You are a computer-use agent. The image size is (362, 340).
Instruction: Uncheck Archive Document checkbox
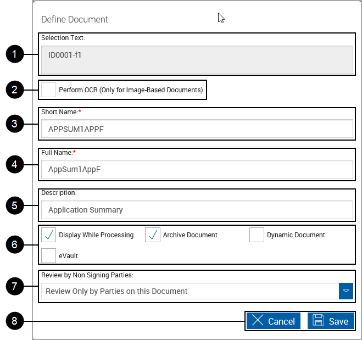[152, 235]
